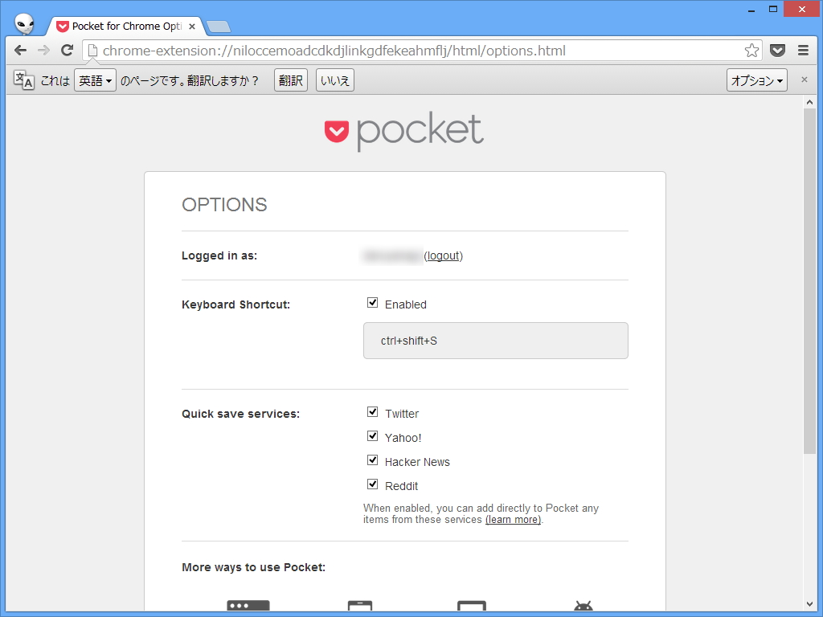Uncheck the Hacker News checkbox
Viewport: 823px width, 617px height.
pyautogui.click(x=373, y=460)
